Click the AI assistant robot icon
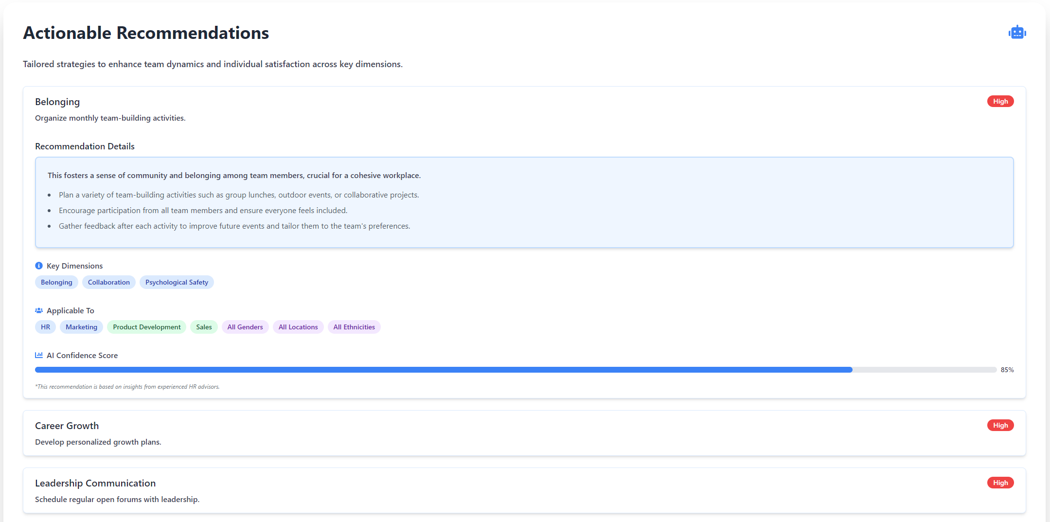The height and width of the screenshot is (522, 1050). [1017, 32]
